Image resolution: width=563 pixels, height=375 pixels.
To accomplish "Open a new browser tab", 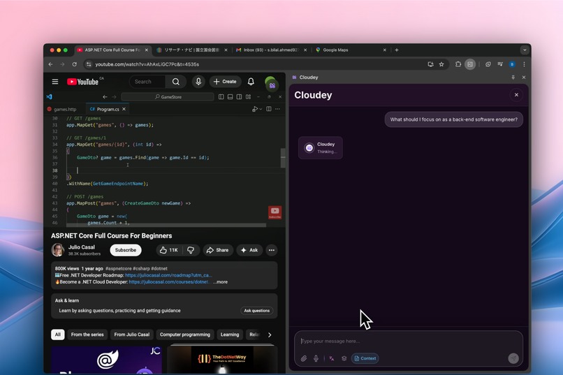I will pos(397,50).
